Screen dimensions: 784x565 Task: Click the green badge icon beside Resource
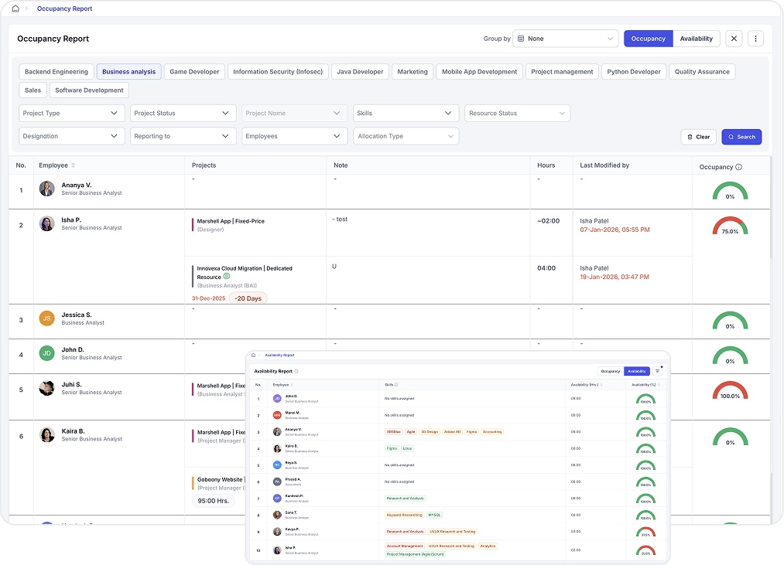click(227, 276)
